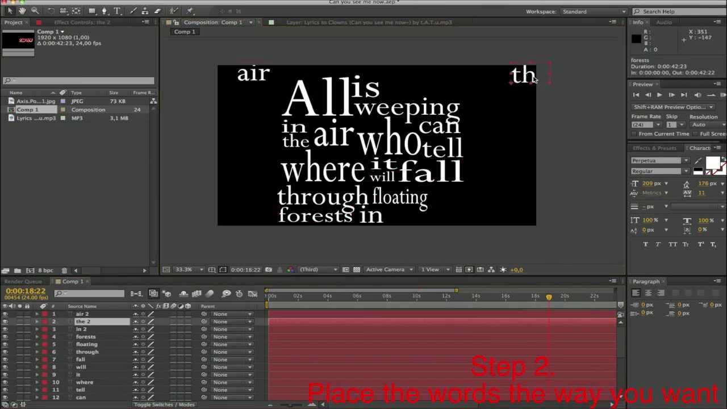Select the Hand tool

pos(22,11)
